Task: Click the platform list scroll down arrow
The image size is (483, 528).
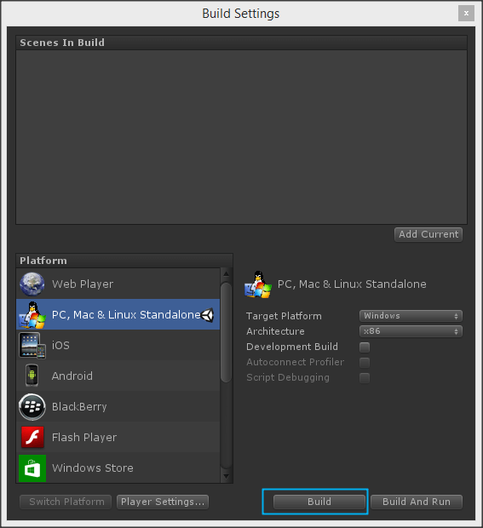Action: [x=227, y=477]
